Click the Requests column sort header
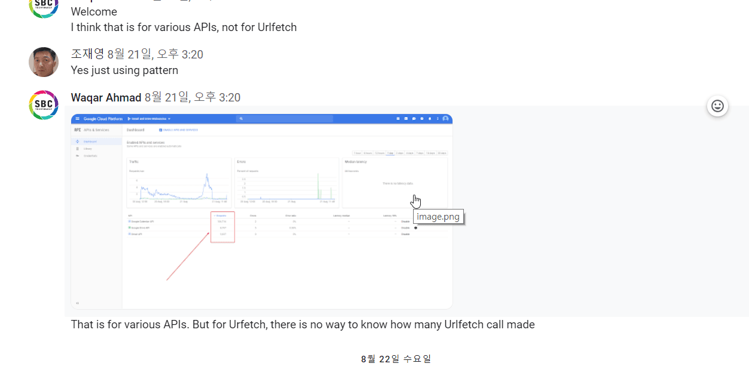The width and height of the screenshot is (749, 385). [x=221, y=215]
